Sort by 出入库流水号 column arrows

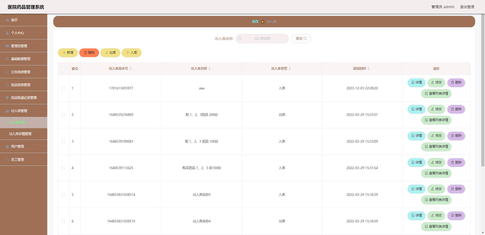click(x=131, y=68)
